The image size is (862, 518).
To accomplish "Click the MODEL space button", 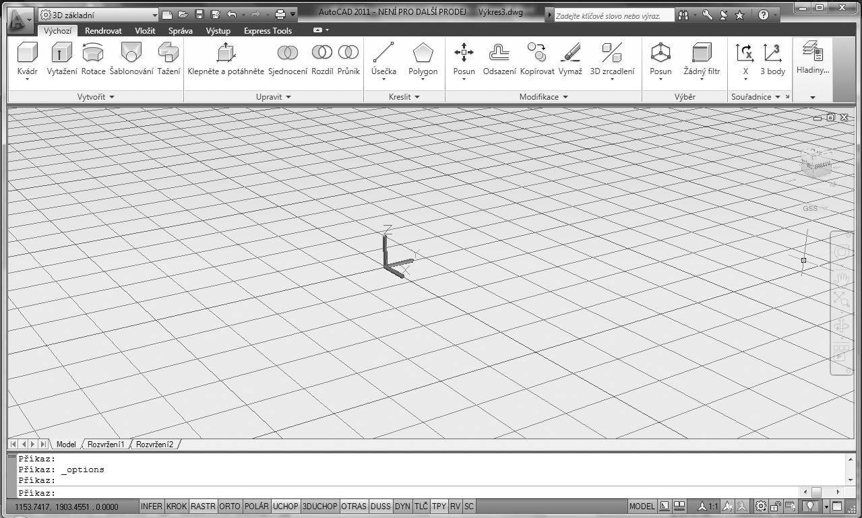I will pos(642,507).
